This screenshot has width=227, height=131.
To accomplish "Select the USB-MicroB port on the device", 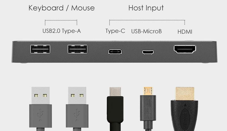I will point(148,52).
